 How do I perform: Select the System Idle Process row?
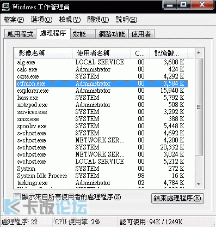pos(102,176)
